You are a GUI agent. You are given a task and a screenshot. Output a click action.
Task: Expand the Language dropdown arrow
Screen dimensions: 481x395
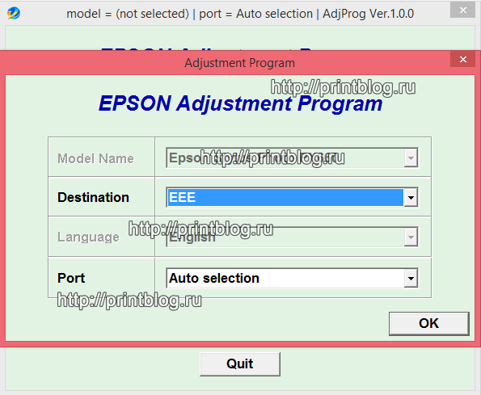(x=411, y=237)
